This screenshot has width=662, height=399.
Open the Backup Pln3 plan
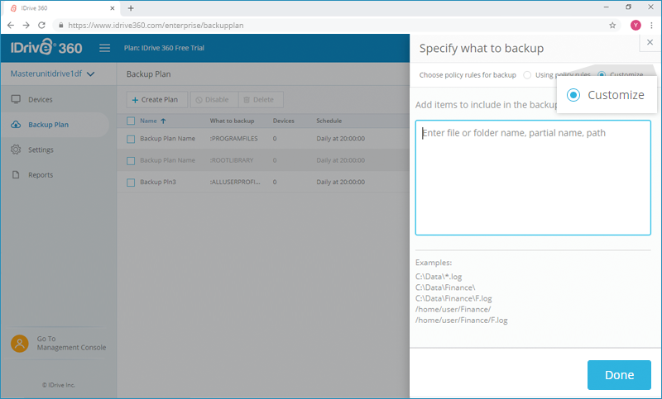[x=158, y=182]
